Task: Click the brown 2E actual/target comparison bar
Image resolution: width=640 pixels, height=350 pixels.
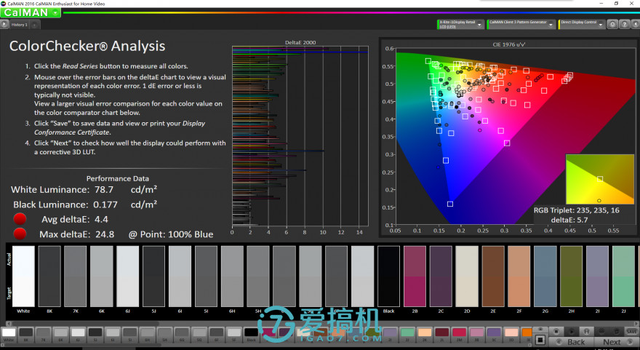Action: coord(493,276)
